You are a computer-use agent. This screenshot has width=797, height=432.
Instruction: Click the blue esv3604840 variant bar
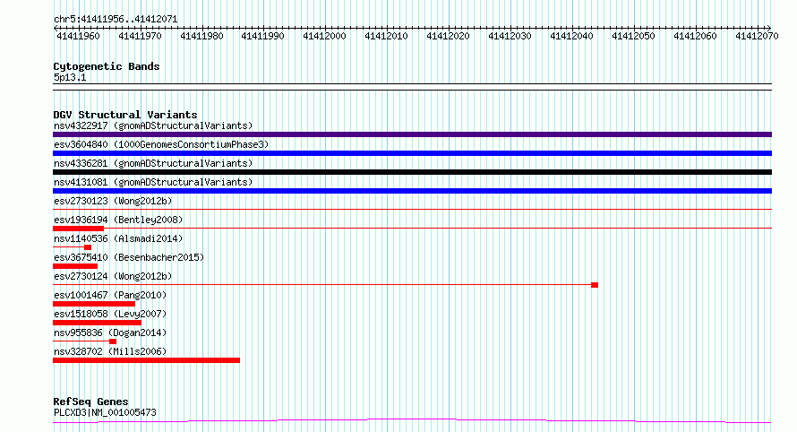pos(412,153)
